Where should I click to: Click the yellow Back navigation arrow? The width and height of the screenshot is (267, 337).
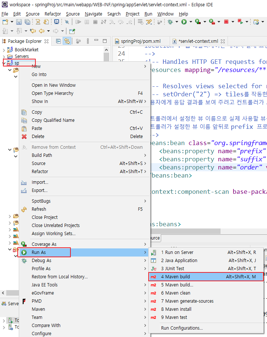[42, 31]
